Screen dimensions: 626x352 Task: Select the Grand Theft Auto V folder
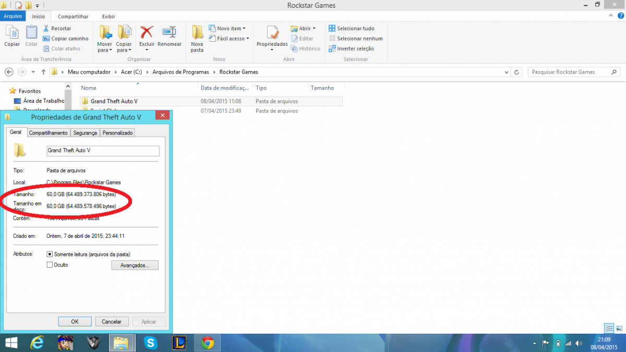tap(211, 101)
